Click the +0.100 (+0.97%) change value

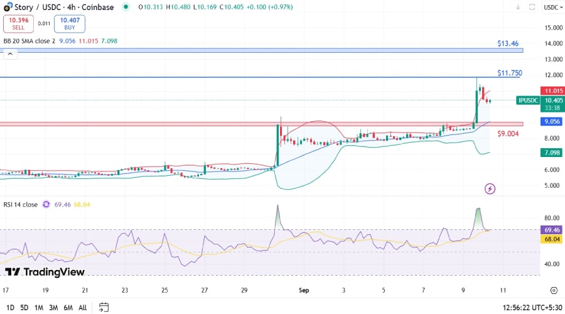(269, 7)
